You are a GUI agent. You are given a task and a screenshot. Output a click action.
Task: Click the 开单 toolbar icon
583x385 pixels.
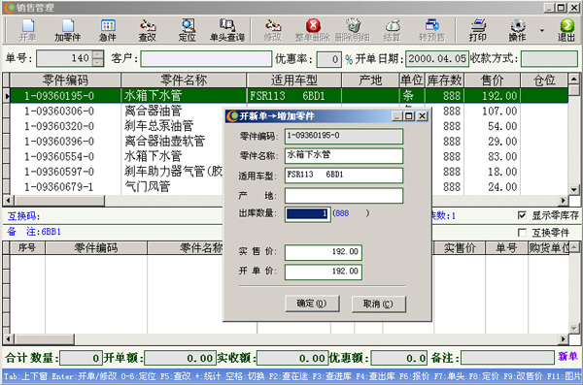tap(28, 30)
